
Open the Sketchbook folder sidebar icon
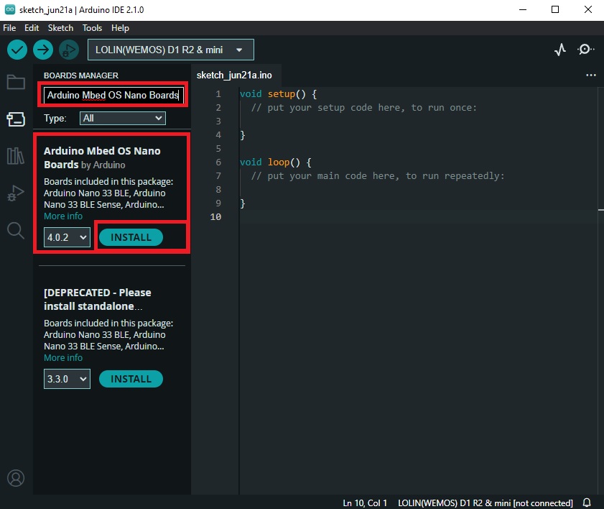(16, 82)
